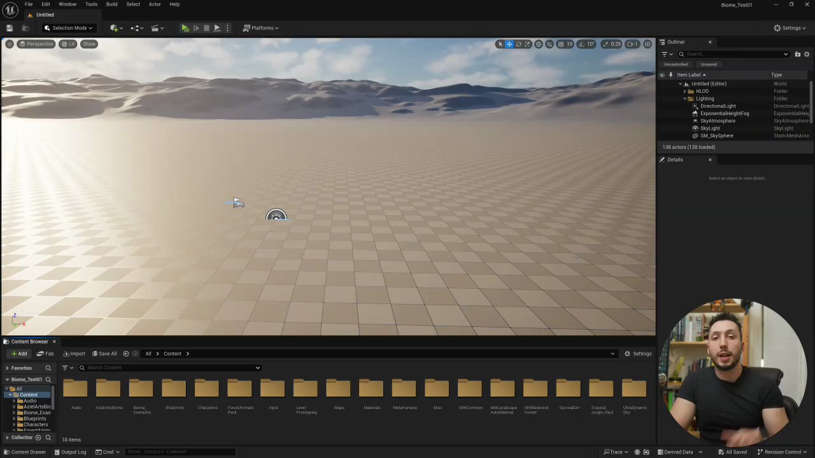
Task: Open the Edit menu
Action: point(46,4)
